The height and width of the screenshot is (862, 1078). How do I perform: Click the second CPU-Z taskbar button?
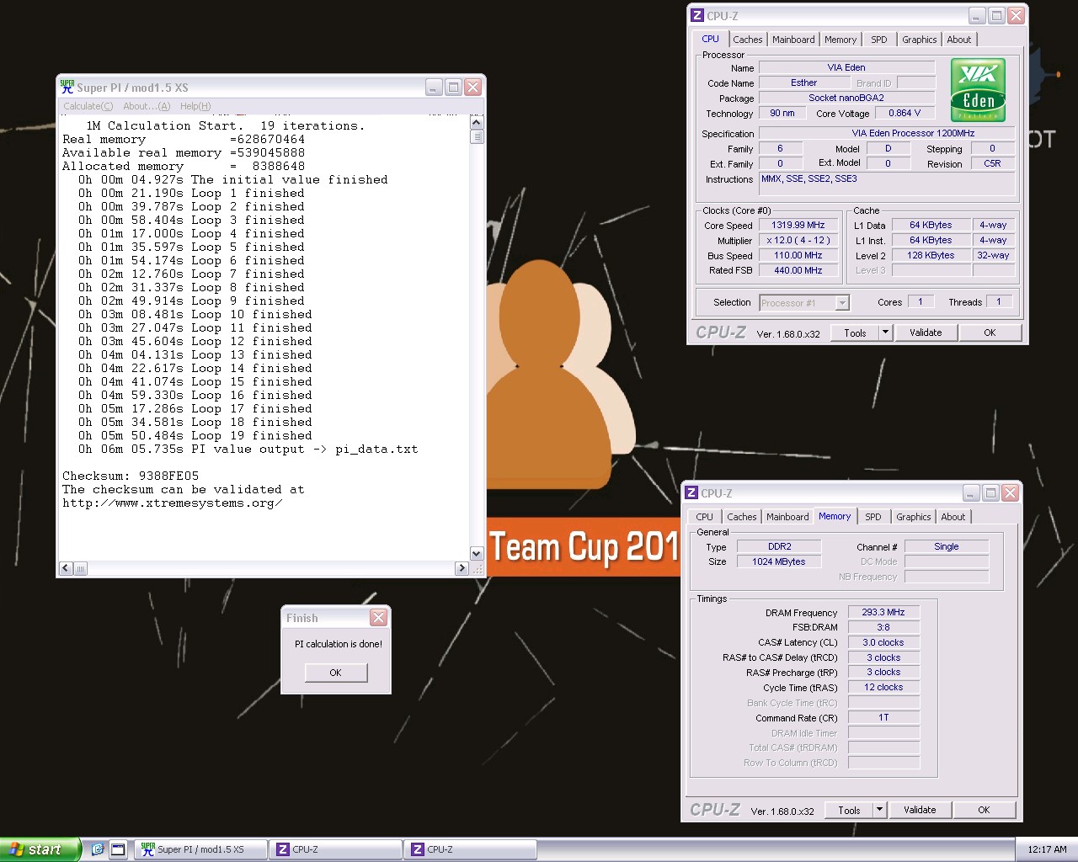click(471, 849)
